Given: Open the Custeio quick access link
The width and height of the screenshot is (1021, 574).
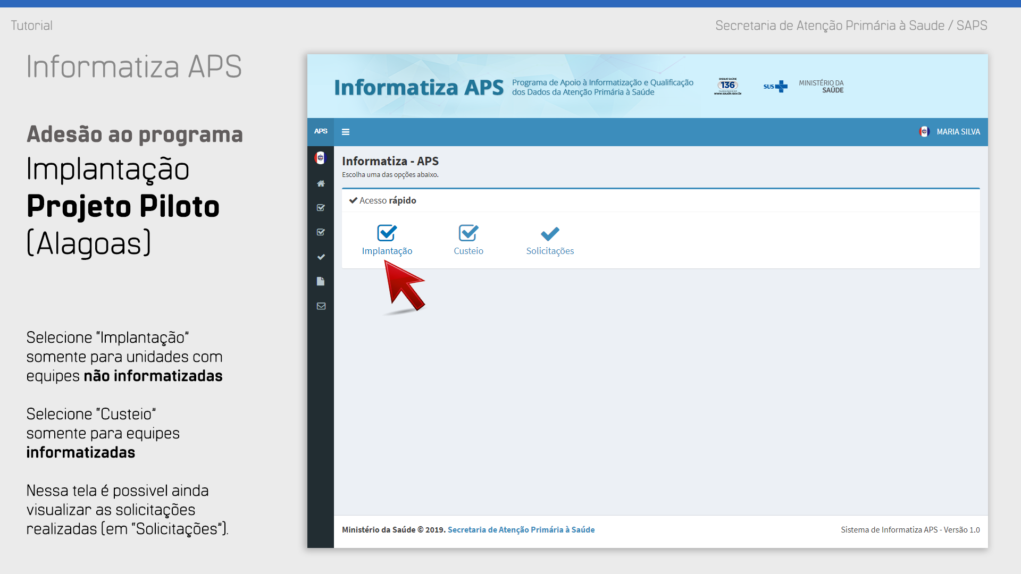Looking at the screenshot, I should [x=468, y=251].
